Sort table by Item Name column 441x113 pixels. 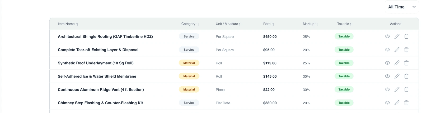click(x=68, y=24)
